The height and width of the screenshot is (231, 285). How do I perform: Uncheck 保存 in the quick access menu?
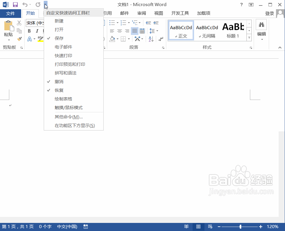(74, 38)
